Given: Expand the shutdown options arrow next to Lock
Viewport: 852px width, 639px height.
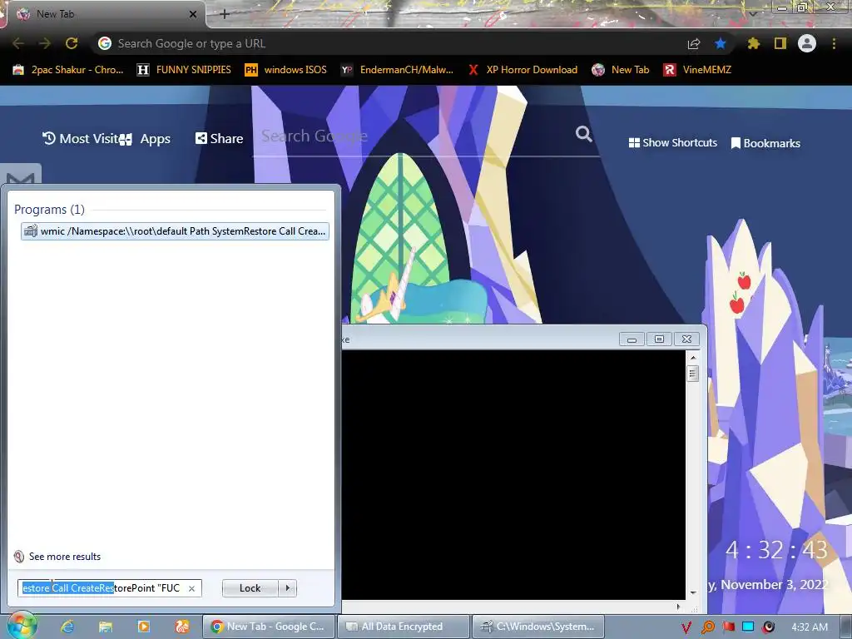Looking at the screenshot, I should [x=287, y=588].
